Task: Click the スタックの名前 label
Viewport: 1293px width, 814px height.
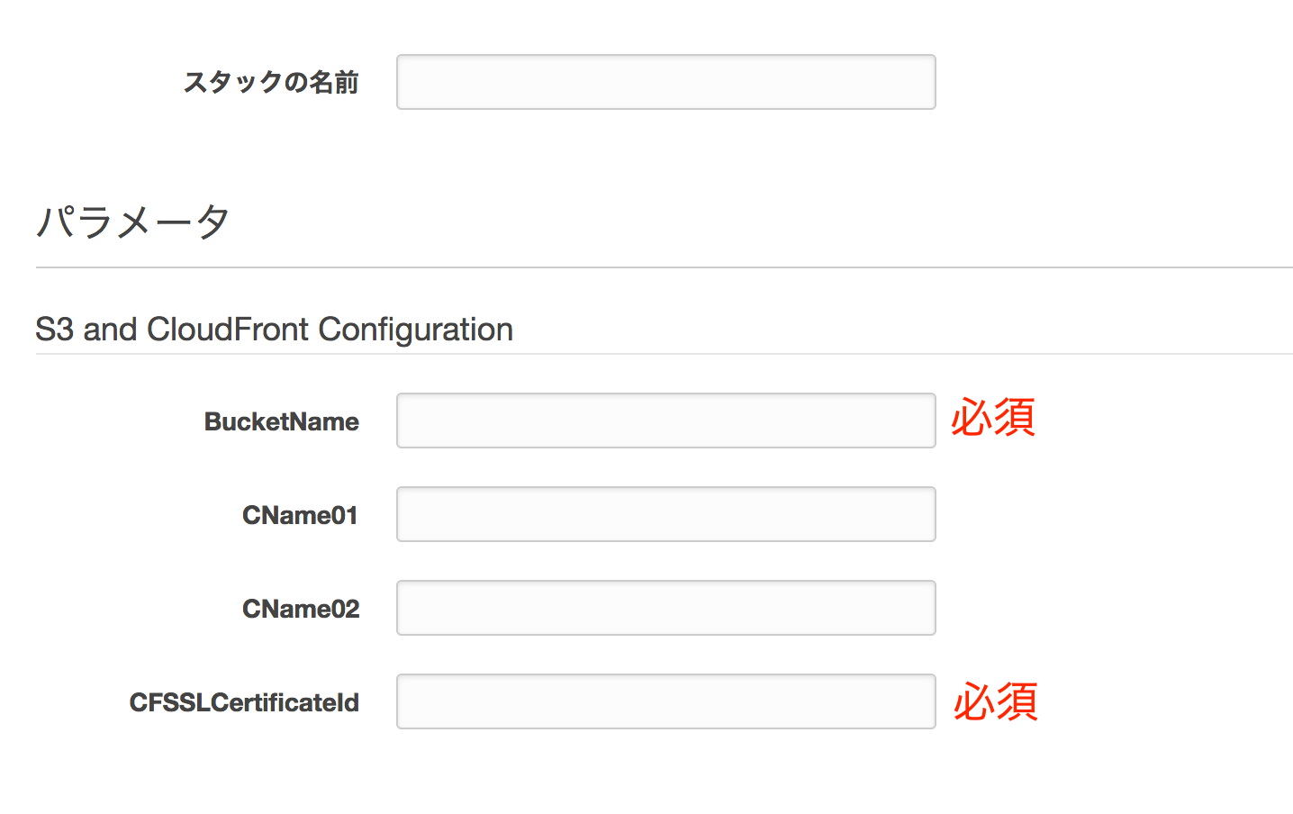Action: [x=271, y=82]
